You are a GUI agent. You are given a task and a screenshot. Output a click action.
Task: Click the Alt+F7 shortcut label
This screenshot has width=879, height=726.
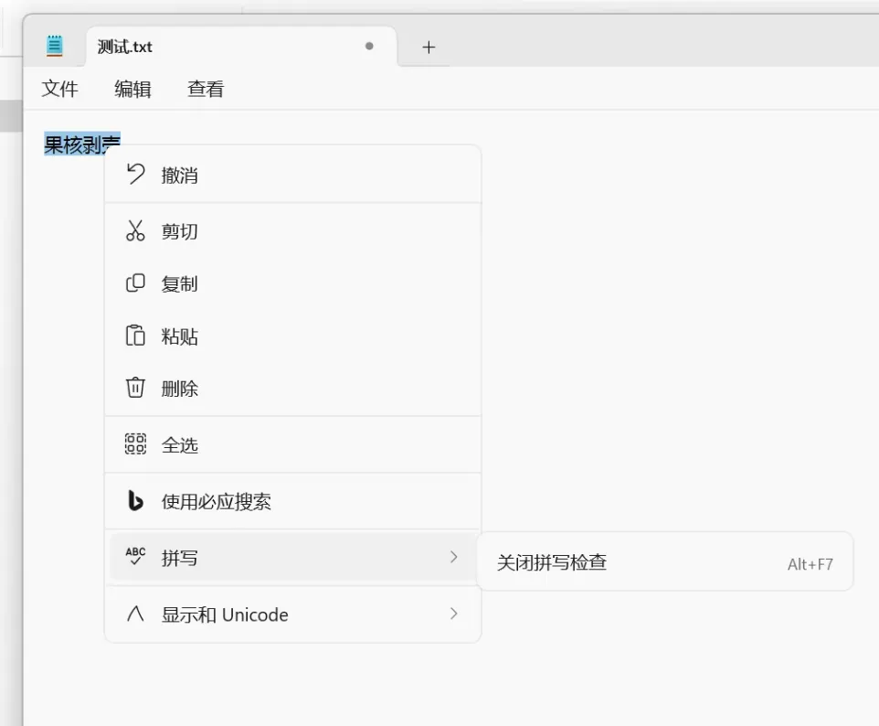coord(810,564)
